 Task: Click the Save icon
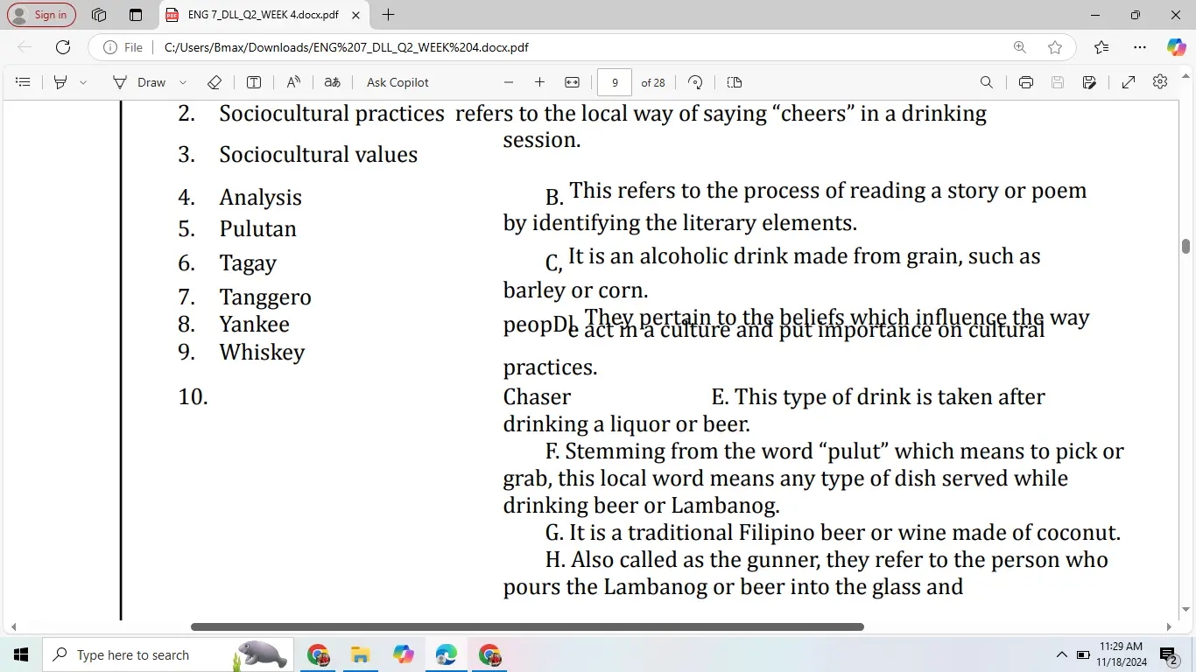pos(1058,82)
